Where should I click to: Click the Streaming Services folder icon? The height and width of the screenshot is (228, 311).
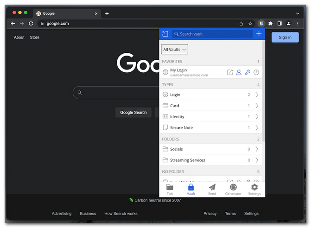click(165, 160)
